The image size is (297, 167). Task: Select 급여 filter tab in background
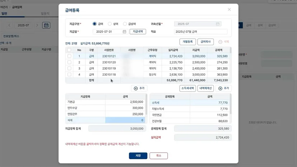tap(249, 25)
